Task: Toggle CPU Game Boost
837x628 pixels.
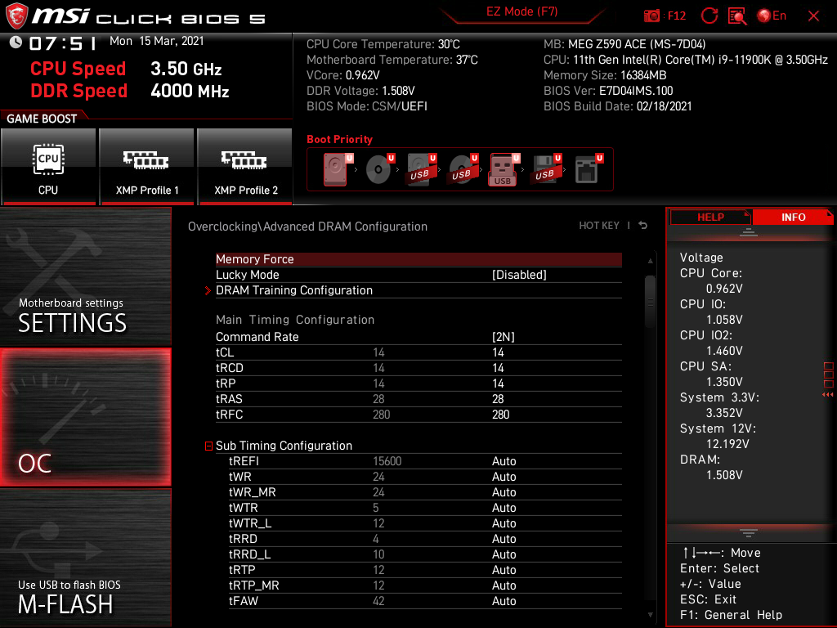Action: pos(48,167)
